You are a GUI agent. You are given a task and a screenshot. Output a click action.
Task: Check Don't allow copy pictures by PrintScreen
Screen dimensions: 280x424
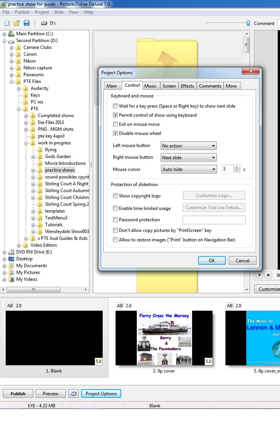click(x=116, y=230)
